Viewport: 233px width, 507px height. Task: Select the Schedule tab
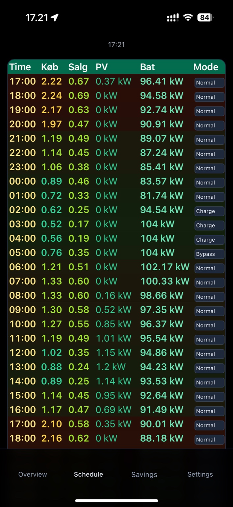pos(89,474)
